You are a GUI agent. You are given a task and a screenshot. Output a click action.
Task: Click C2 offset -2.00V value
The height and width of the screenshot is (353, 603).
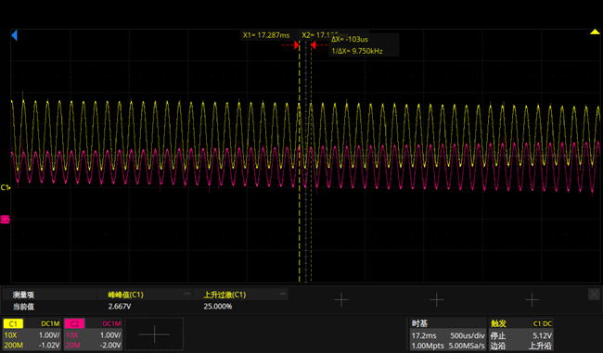click(x=110, y=346)
